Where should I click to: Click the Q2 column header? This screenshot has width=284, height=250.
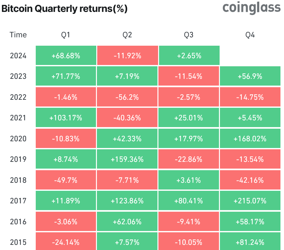127,35
